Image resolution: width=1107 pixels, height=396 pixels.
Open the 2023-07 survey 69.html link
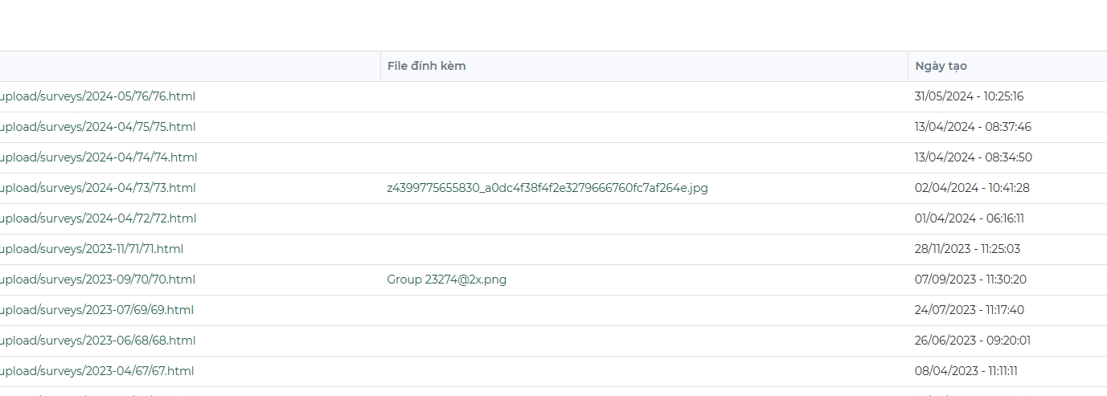(96, 310)
